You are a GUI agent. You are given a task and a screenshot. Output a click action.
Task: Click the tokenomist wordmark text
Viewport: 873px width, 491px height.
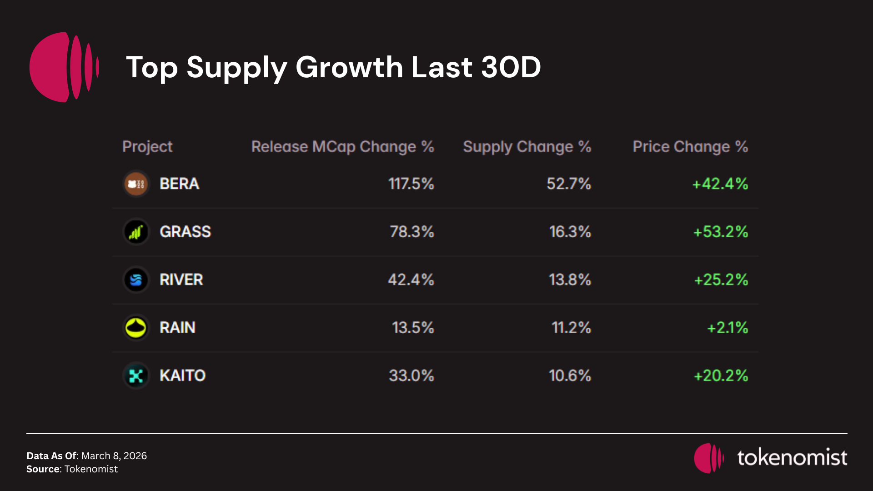[x=792, y=457]
